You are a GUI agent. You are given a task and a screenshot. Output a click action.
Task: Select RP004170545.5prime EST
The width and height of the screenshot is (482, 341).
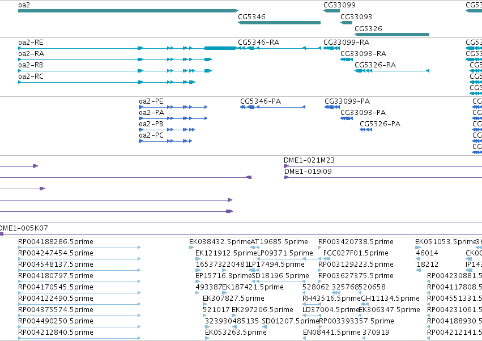coord(79,293)
